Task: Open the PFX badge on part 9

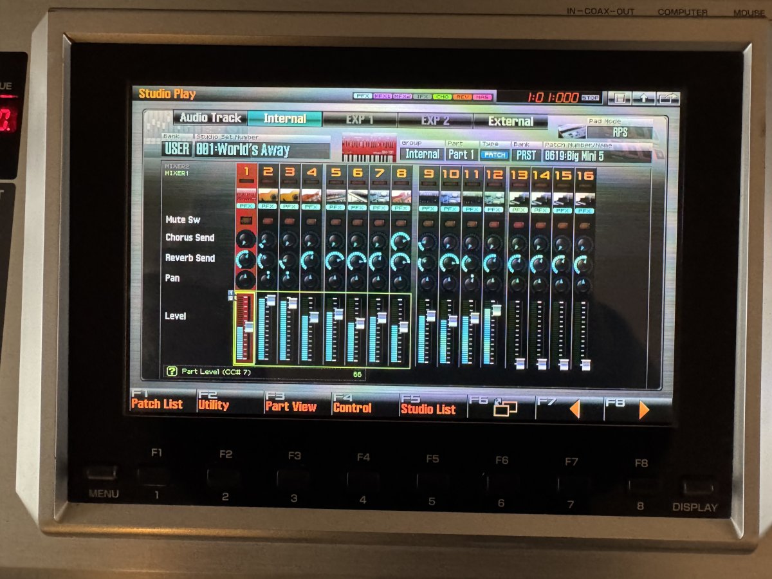Action: pyautogui.click(x=428, y=208)
